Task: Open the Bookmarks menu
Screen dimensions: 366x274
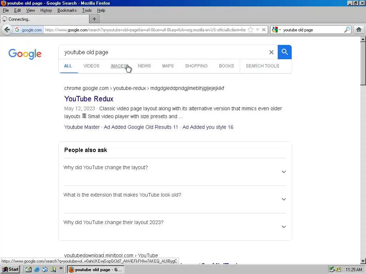Action: (67, 10)
